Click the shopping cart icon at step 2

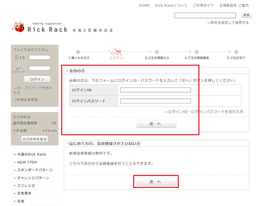pyautogui.click(x=117, y=52)
